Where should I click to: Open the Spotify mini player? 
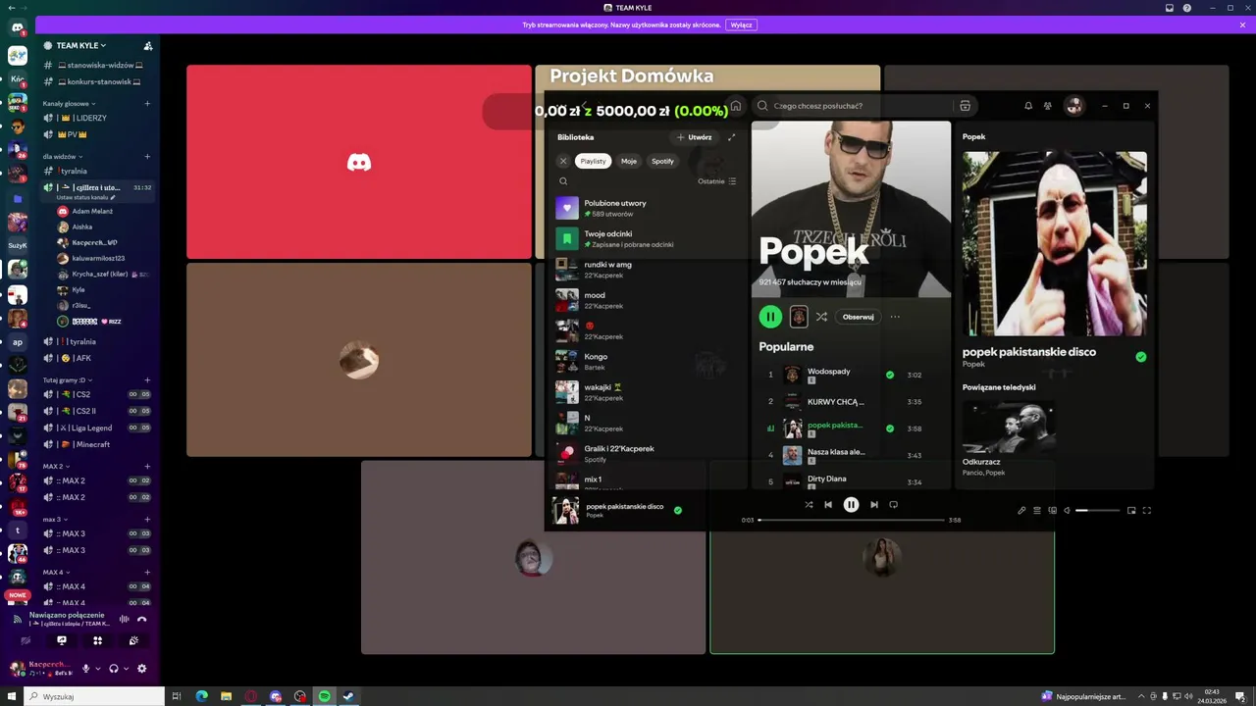[1131, 510]
